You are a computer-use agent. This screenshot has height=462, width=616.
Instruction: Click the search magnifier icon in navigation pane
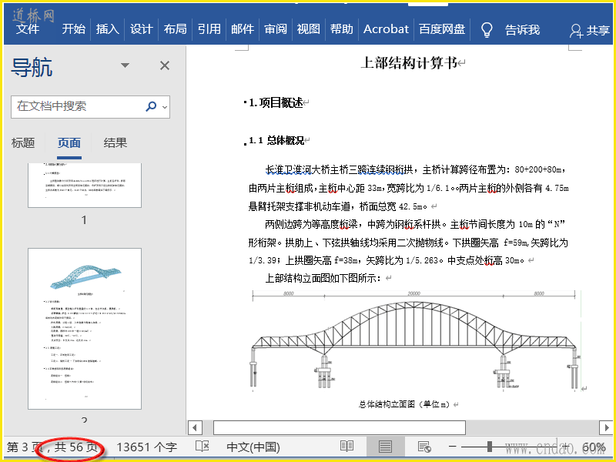point(151,106)
